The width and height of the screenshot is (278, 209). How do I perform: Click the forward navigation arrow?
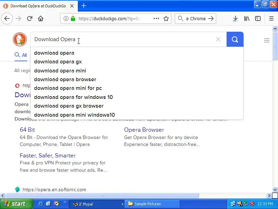(18, 18)
